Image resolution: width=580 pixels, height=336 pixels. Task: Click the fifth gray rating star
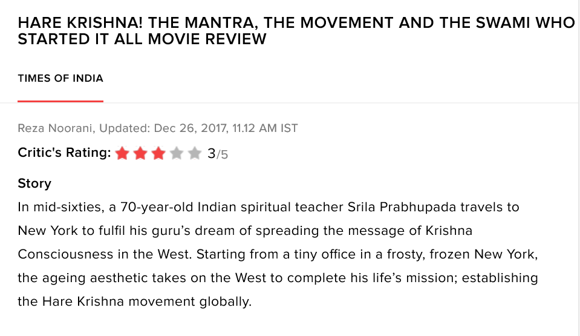click(x=194, y=153)
